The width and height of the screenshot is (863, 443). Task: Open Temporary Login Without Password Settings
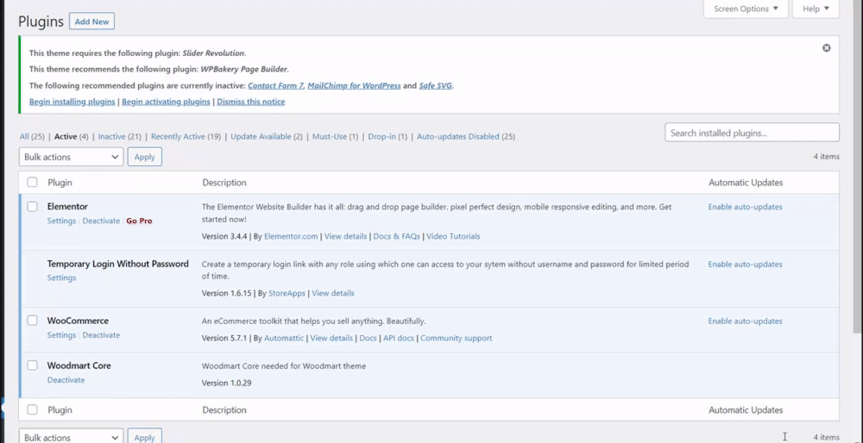click(x=61, y=278)
